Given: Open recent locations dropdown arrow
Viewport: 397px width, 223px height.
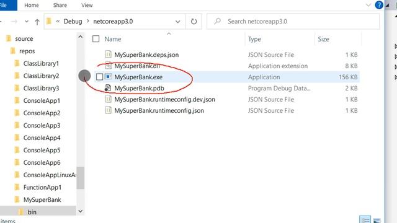Looking at the screenshot, I should (x=26, y=22).
